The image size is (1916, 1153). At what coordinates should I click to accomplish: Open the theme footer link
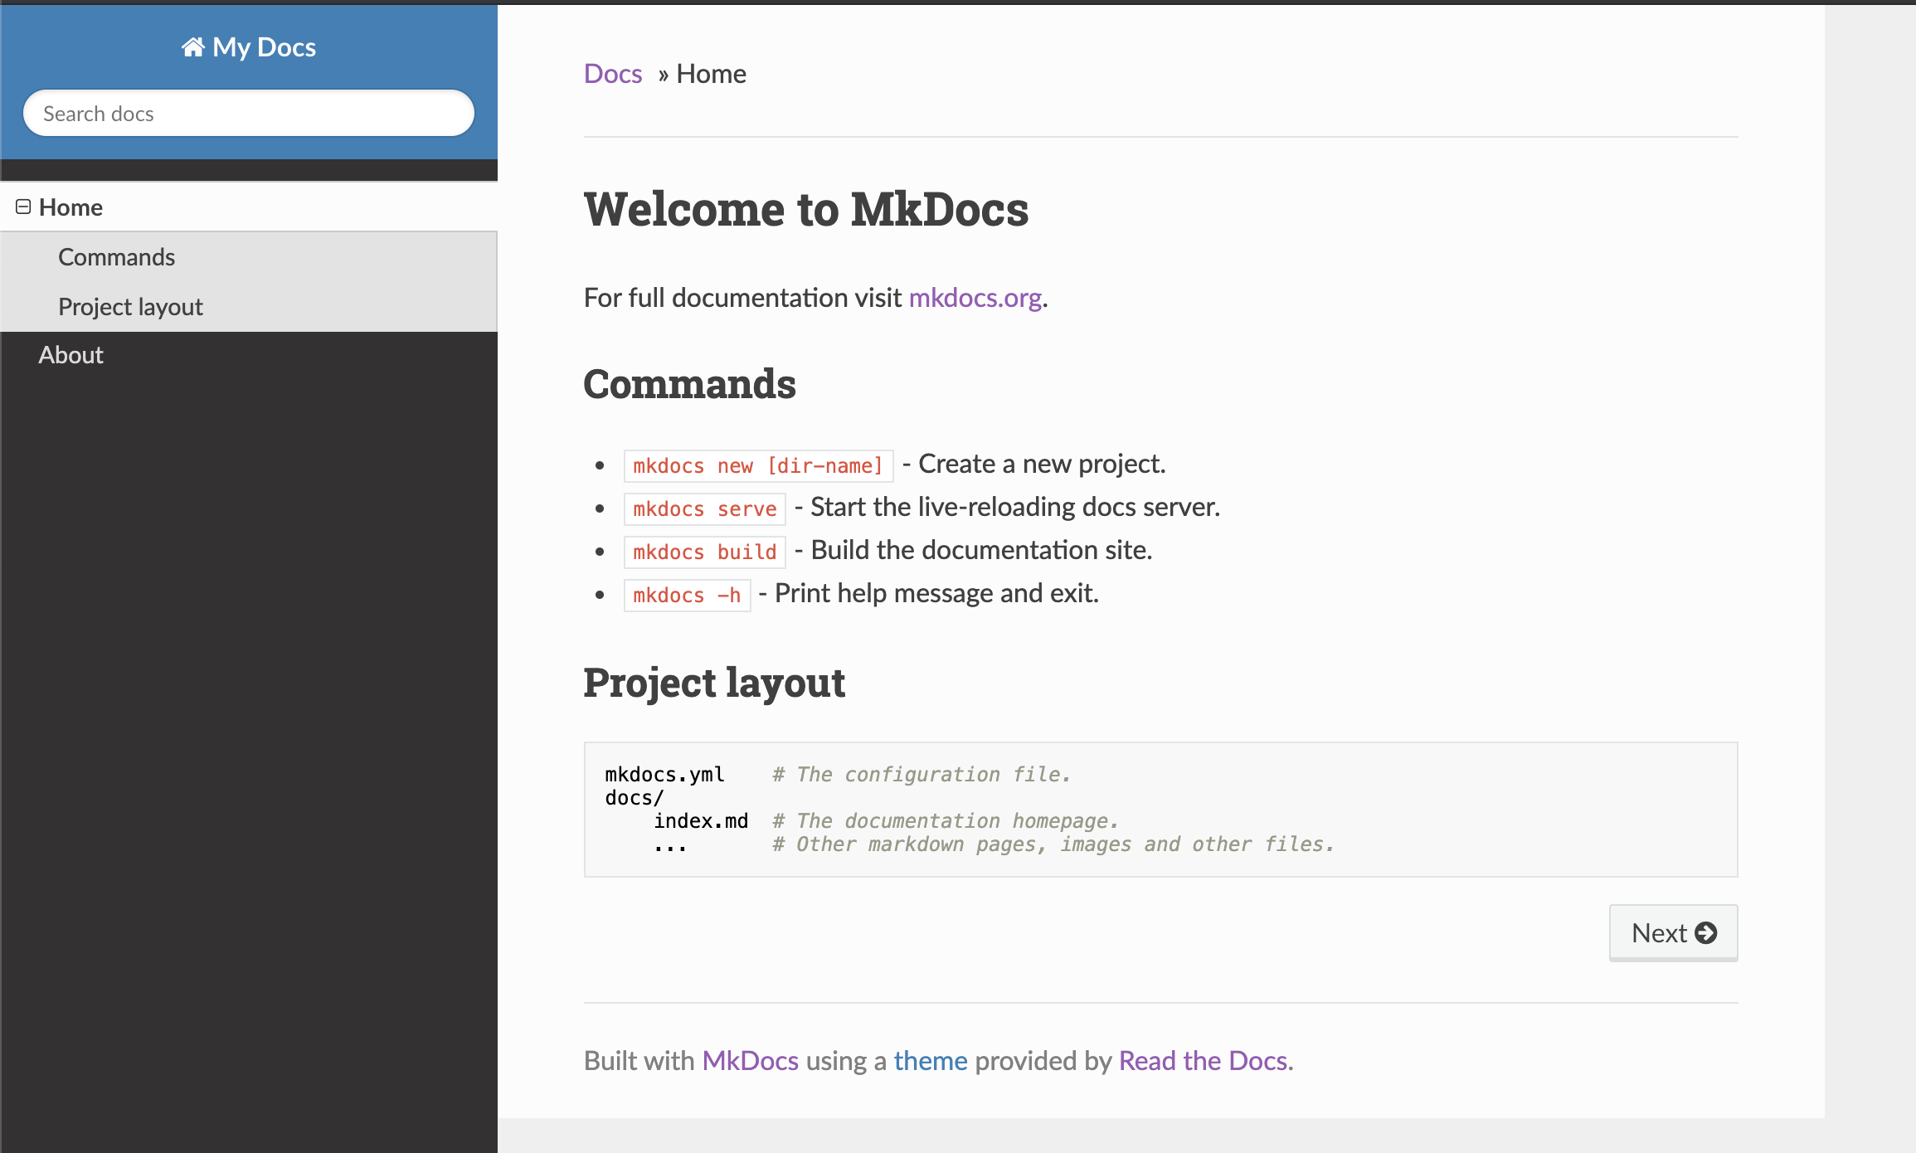click(931, 1061)
